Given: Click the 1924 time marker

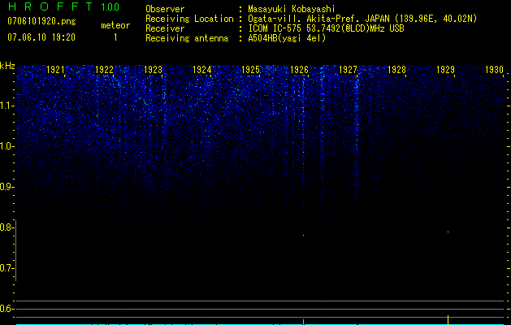Looking at the screenshot, I should pos(202,69).
